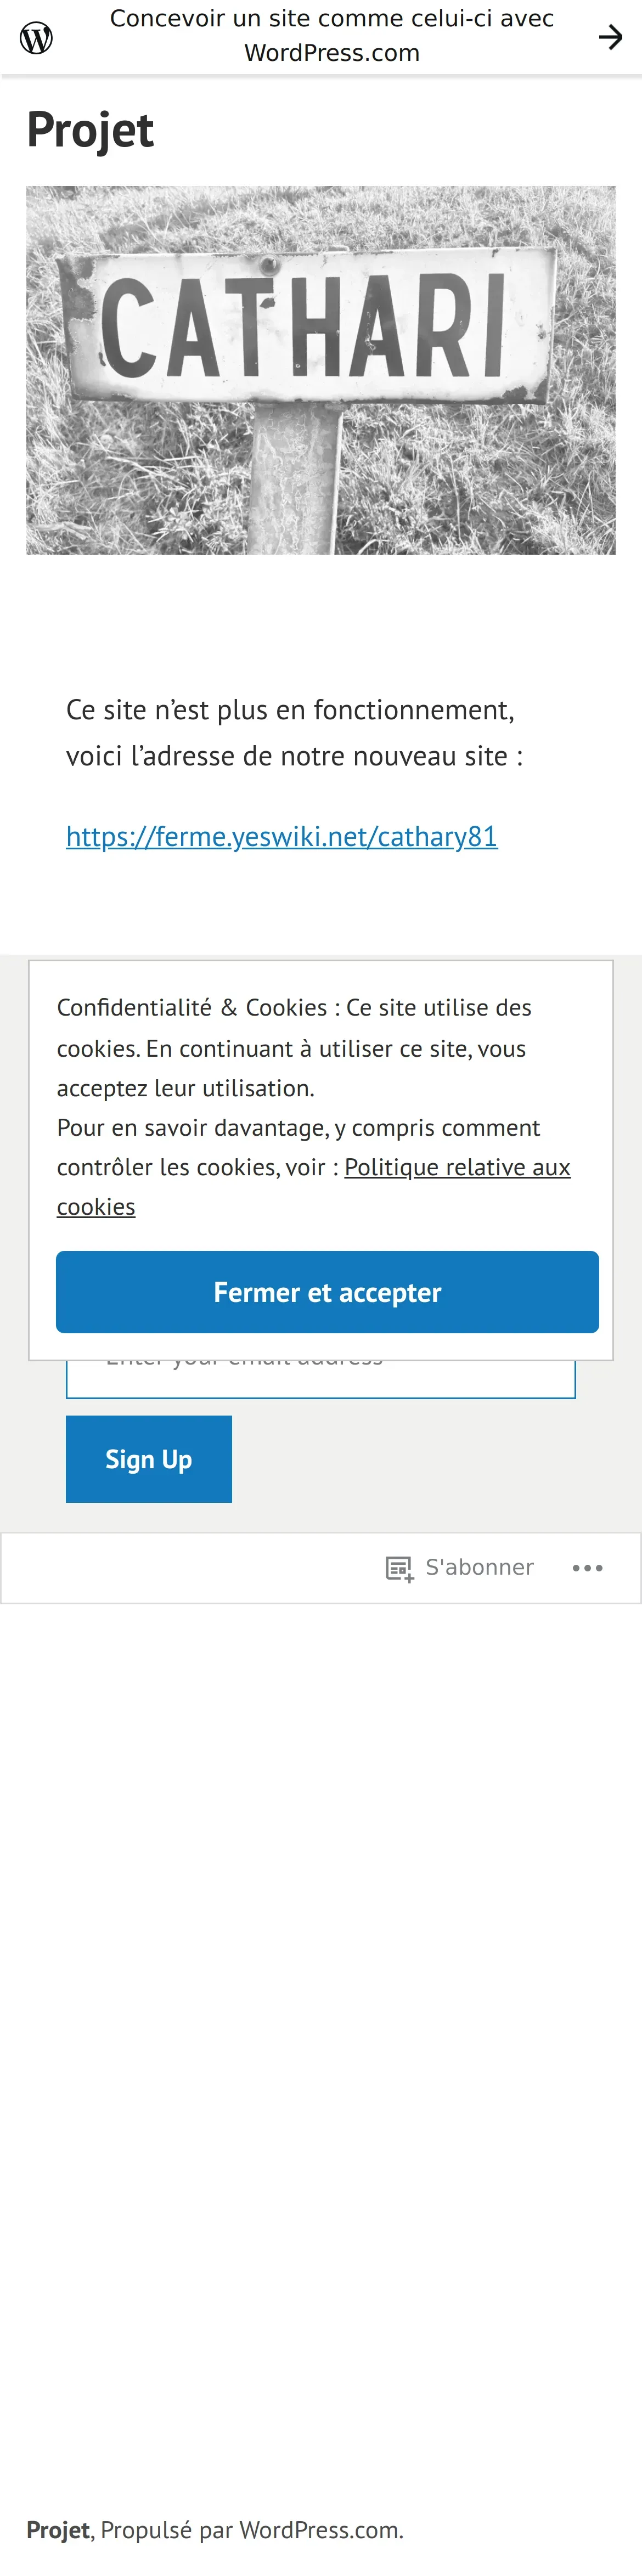This screenshot has width=642, height=2576.
Task: Click the "Projet" site title heading
Action: (x=90, y=130)
